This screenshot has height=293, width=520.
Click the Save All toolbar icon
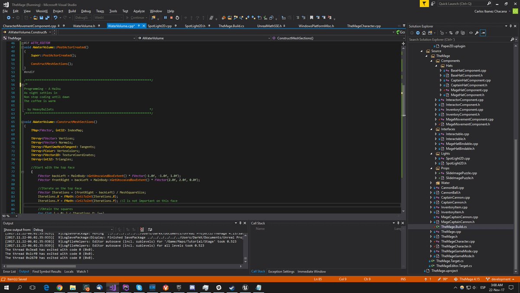(46, 18)
